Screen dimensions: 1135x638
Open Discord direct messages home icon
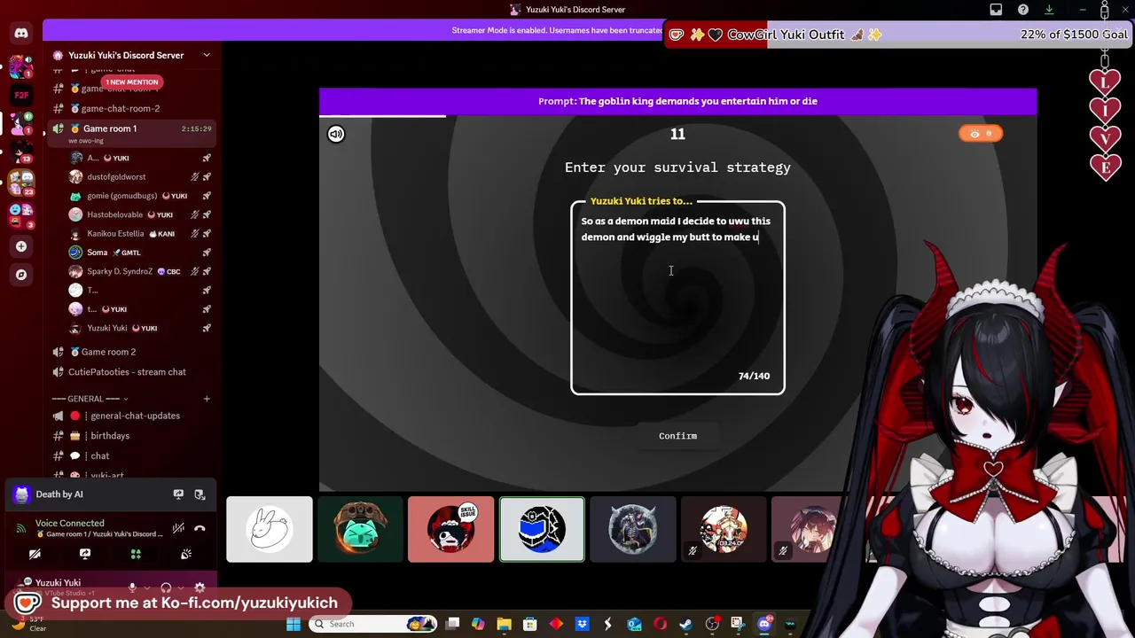(x=21, y=34)
